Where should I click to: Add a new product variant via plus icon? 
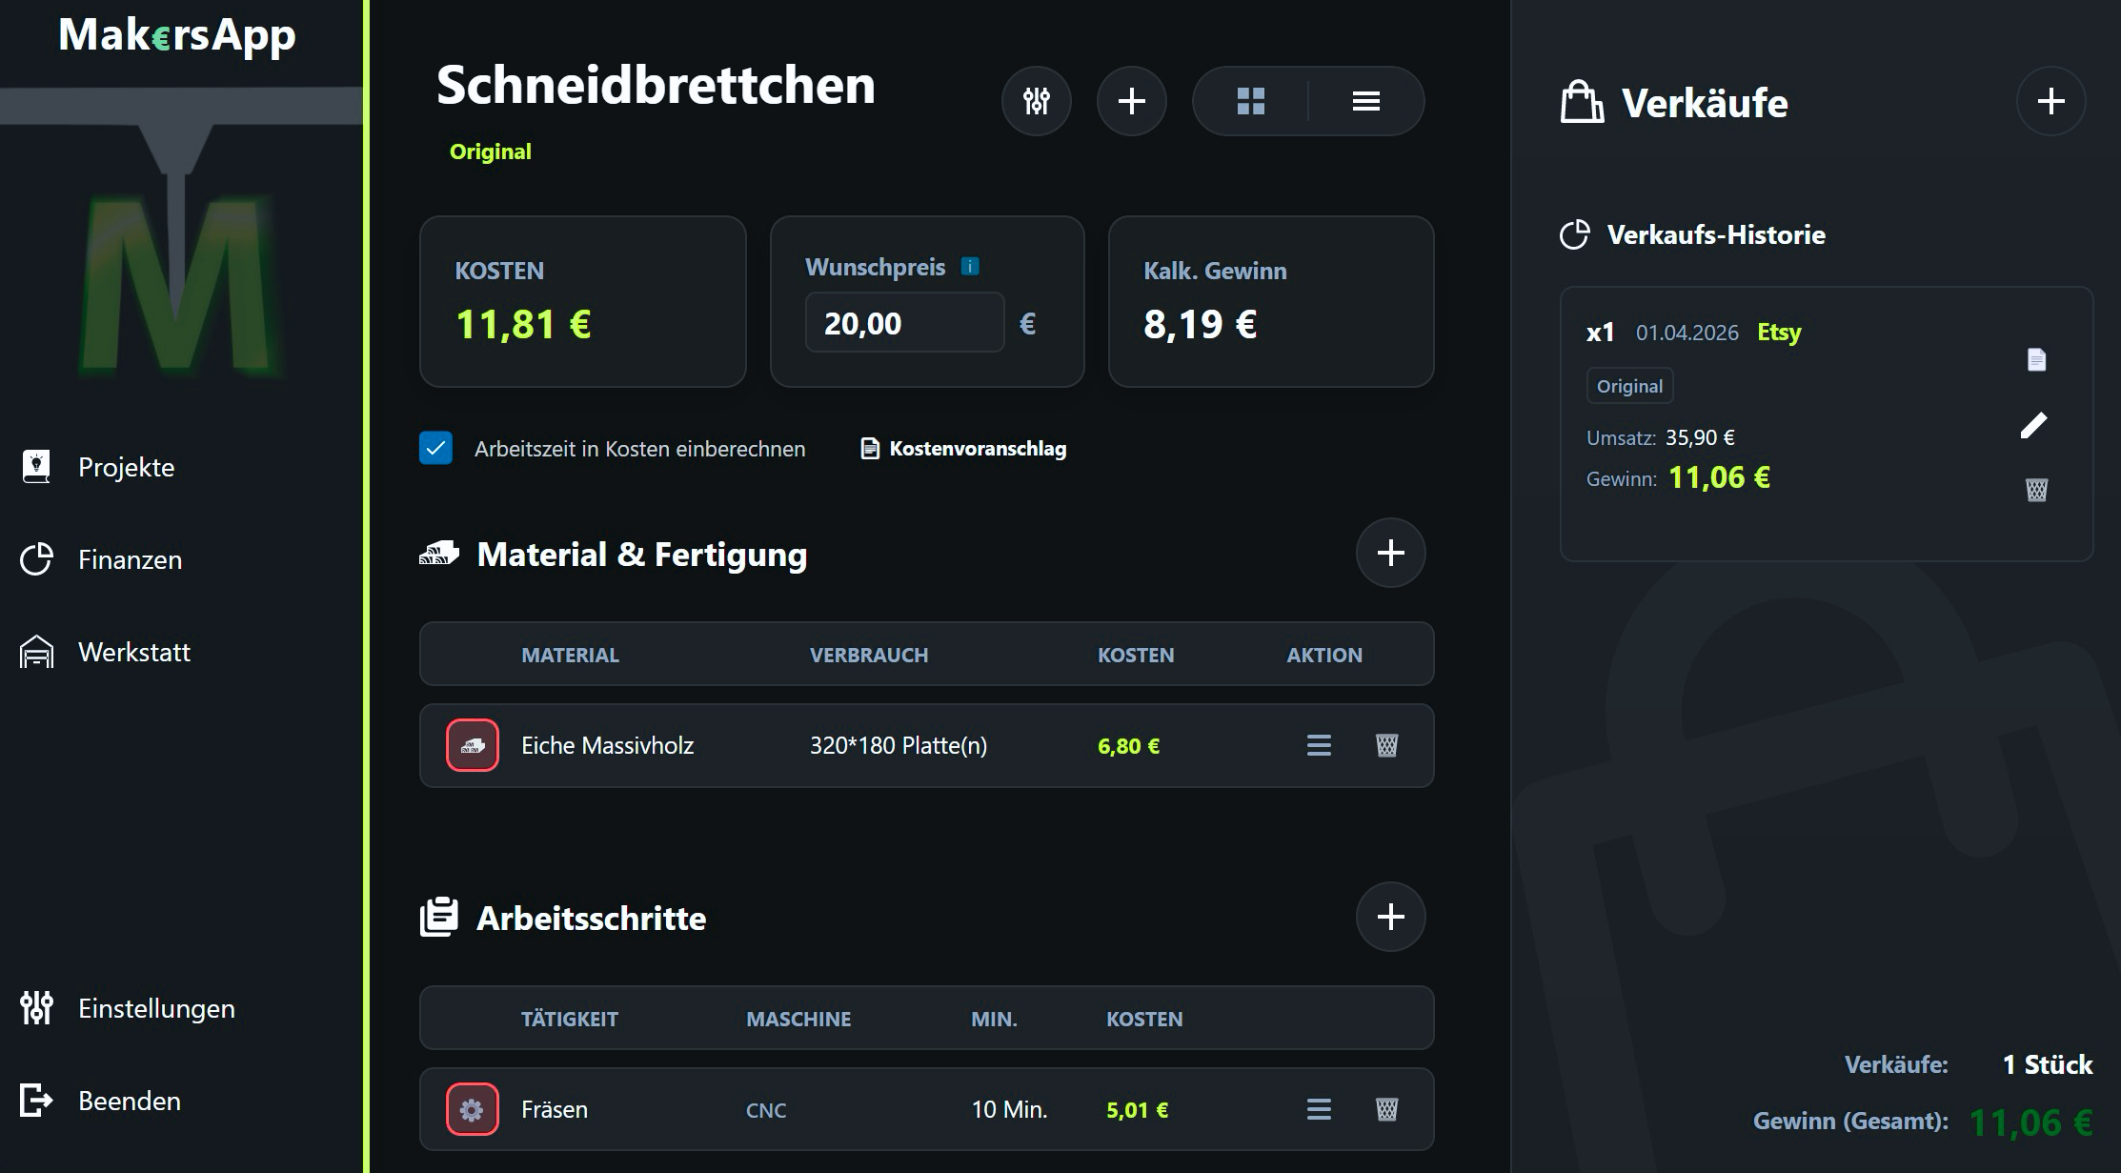(x=1132, y=100)
